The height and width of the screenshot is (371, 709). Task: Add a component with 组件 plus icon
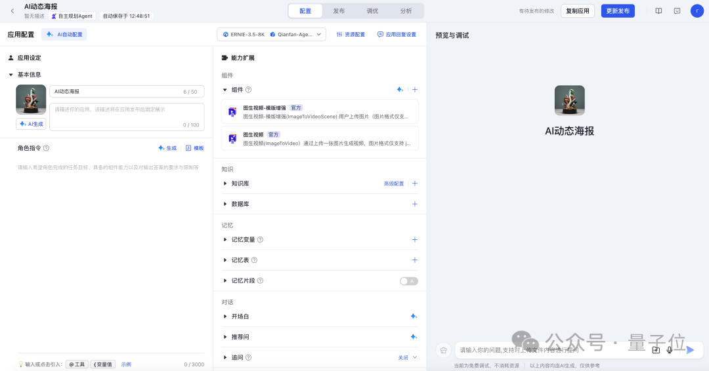(415, 90)
